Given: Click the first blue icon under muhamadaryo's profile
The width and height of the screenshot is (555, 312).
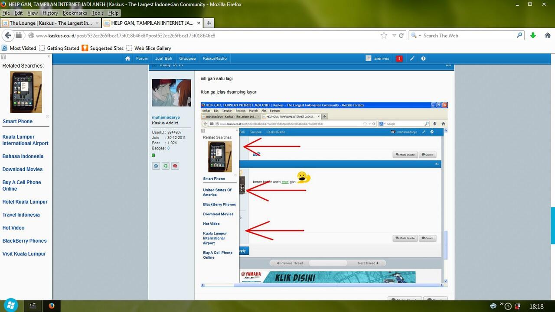Looking at the screenshot, I should pos(156,166).
